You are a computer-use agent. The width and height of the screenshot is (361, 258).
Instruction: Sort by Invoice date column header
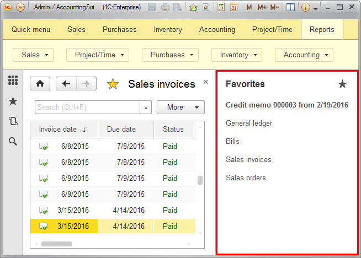pyautogui.click(x=64, y=129)
